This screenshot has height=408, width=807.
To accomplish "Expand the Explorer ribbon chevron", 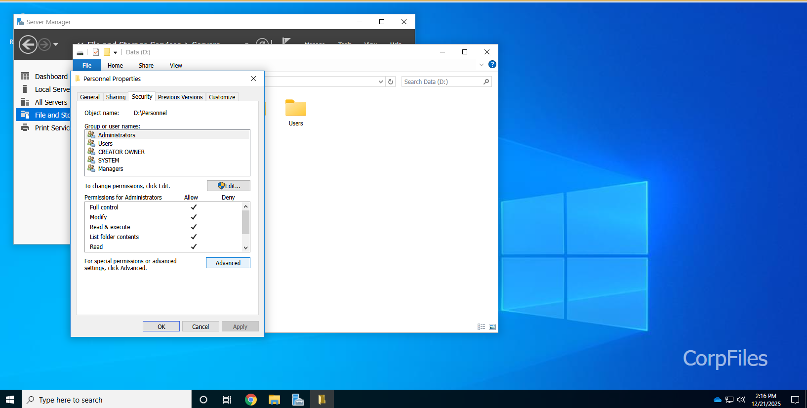I will coord(482,65).
